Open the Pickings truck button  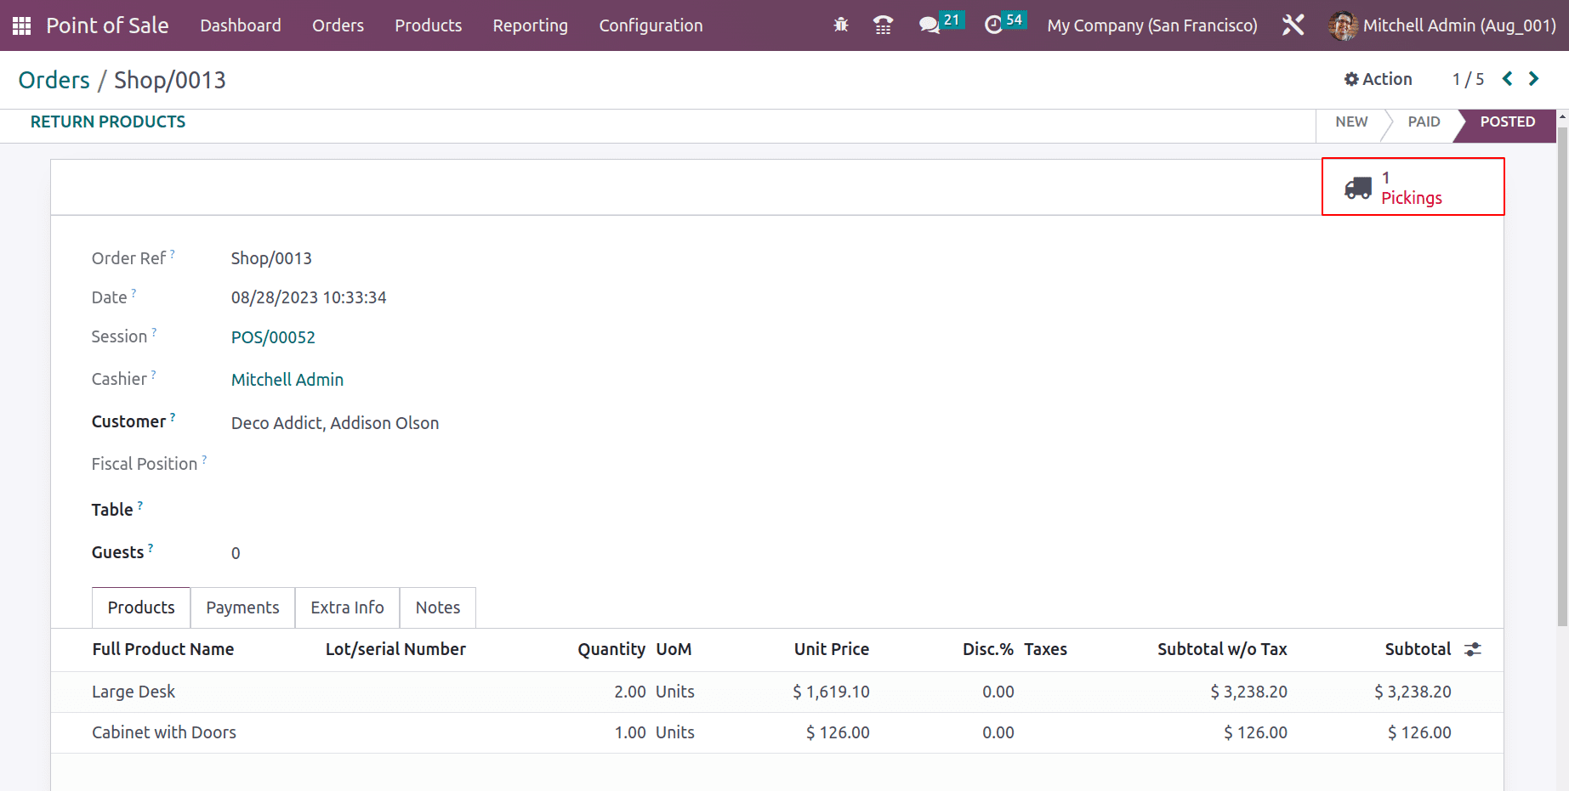(1413, 187)
